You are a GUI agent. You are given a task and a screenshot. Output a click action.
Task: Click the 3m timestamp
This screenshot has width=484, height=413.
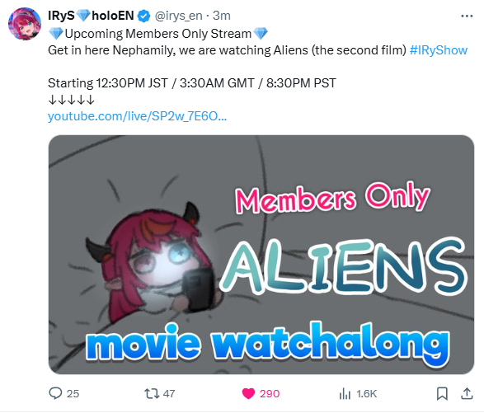pyautogui.click(x=222, y=16)
